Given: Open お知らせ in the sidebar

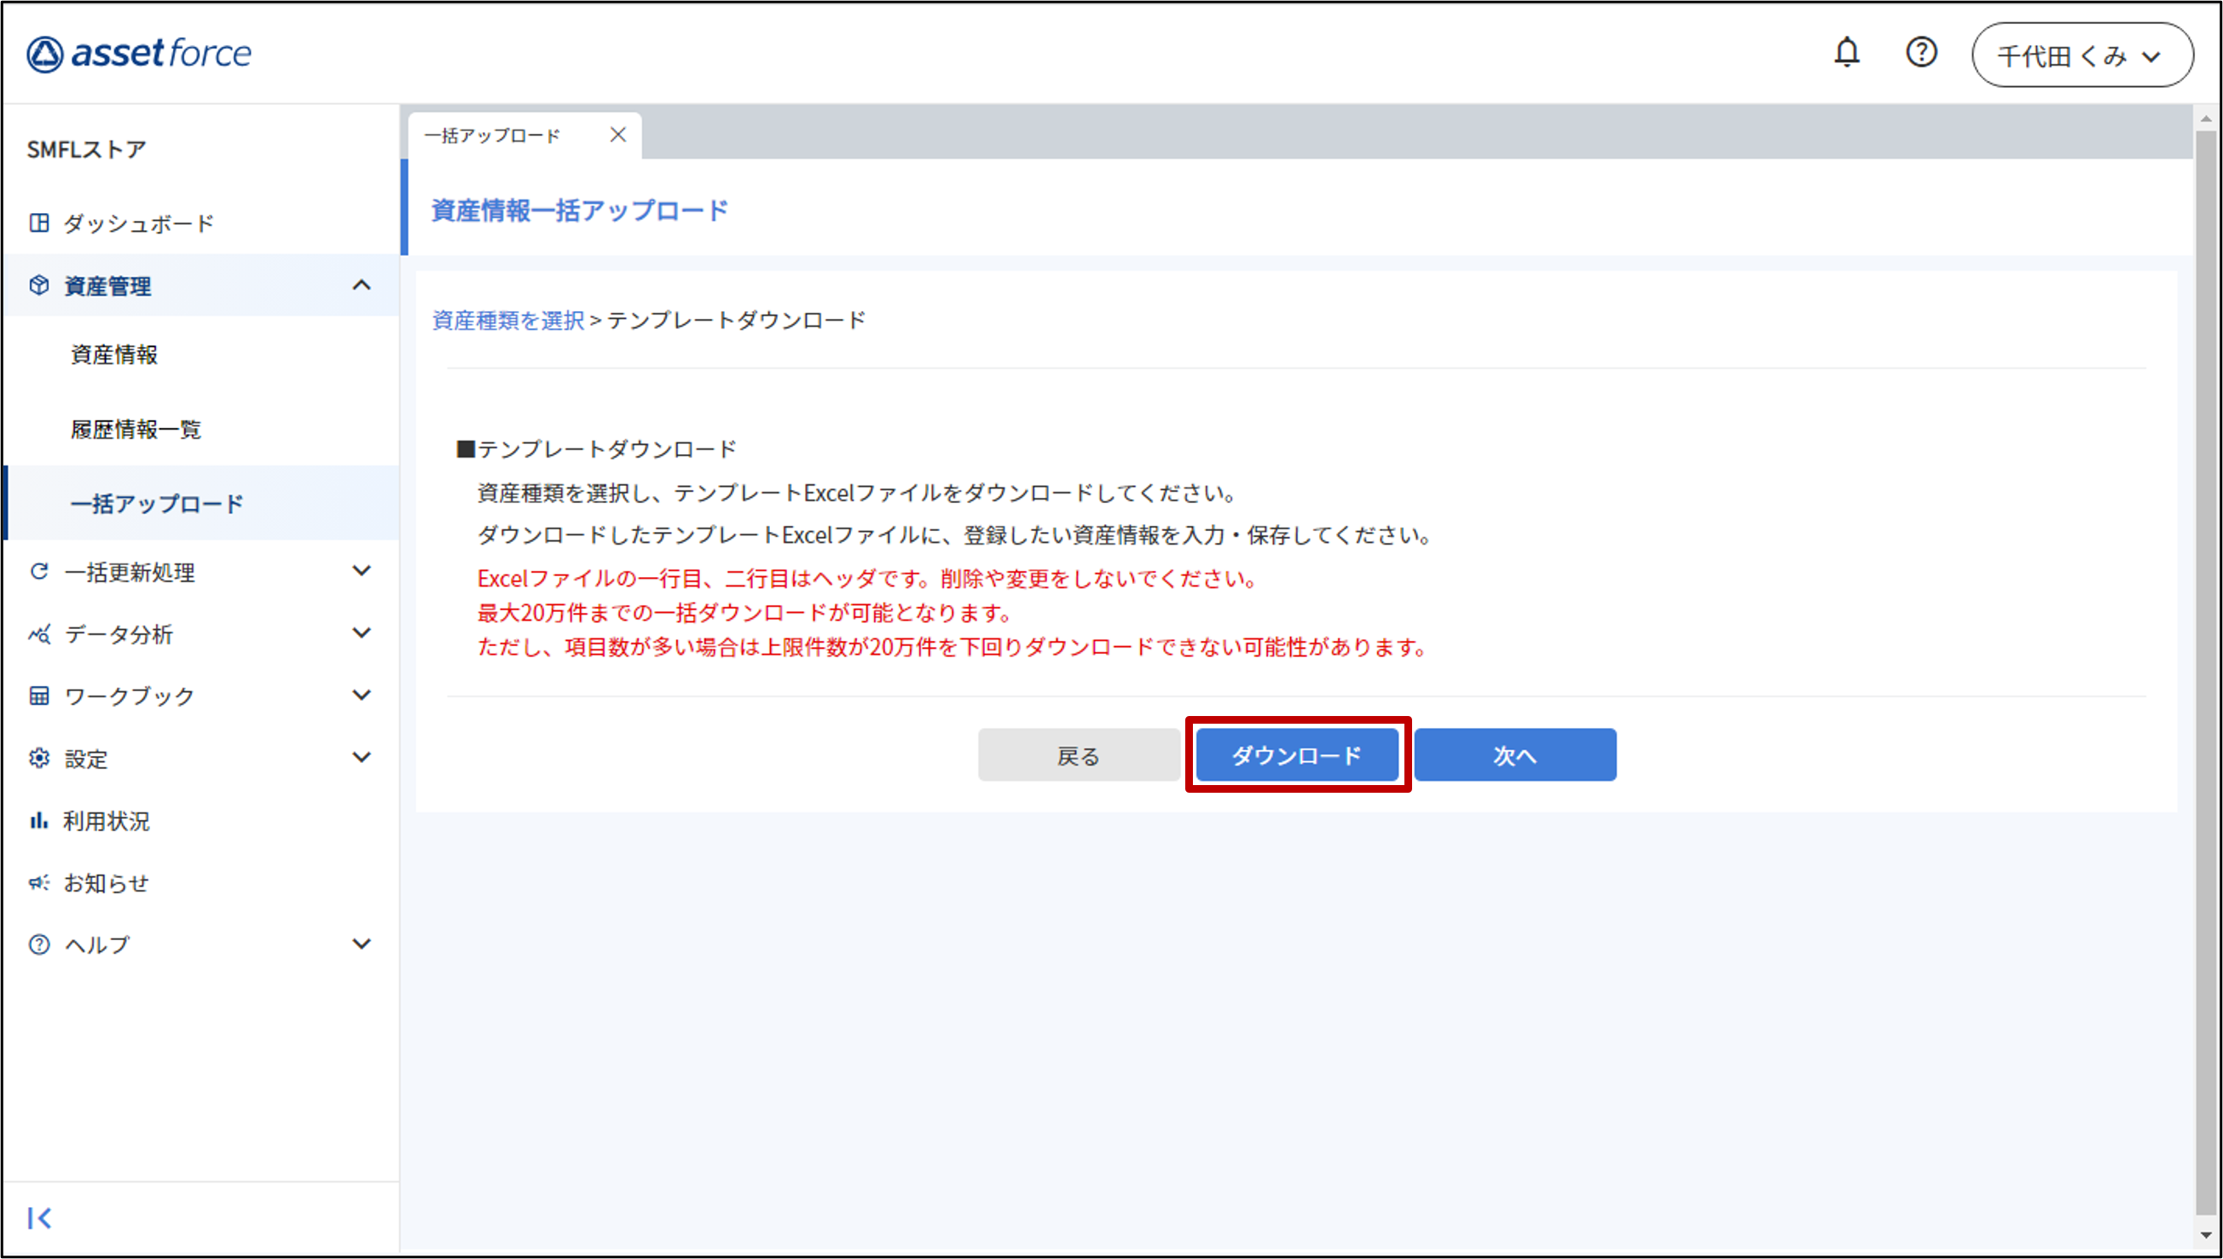Looking at the screenshot, I should (x=106, y=883).
